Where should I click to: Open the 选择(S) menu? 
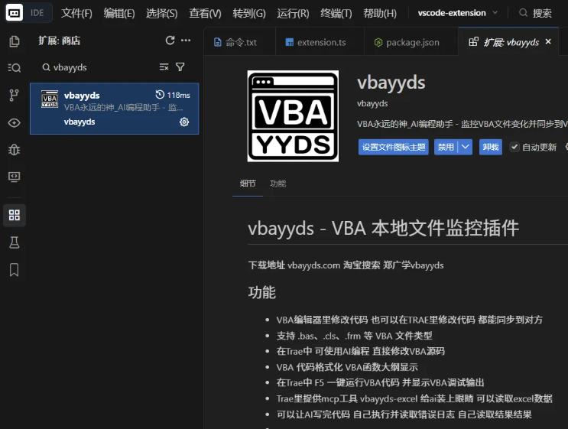[x=162, y=13]
